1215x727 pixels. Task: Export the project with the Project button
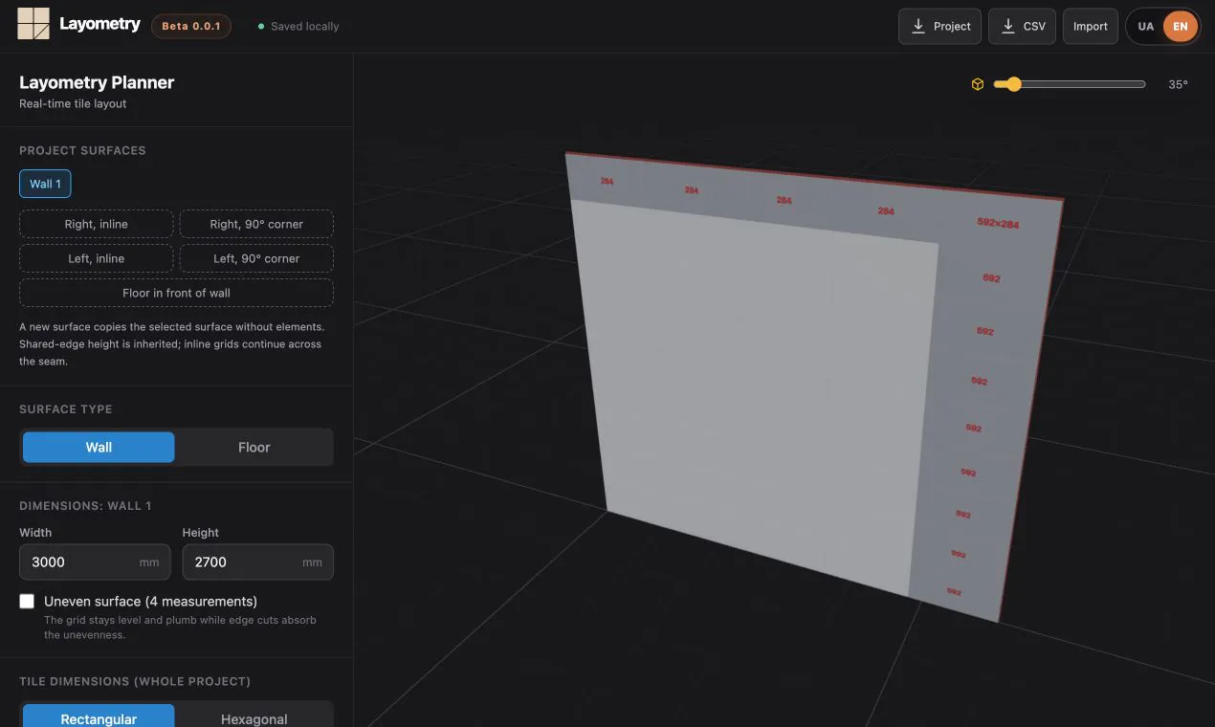click(x=940, y=26)
